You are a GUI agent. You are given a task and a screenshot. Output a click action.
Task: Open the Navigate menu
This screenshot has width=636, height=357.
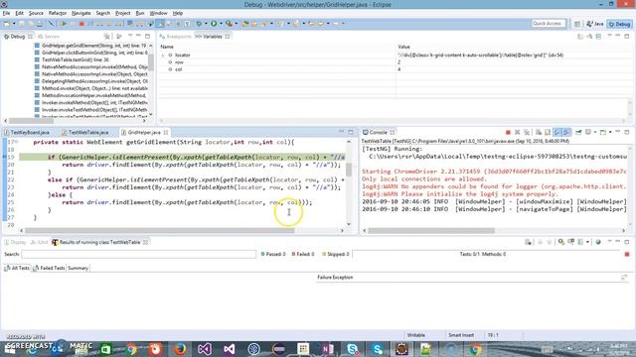coord(81,13)
